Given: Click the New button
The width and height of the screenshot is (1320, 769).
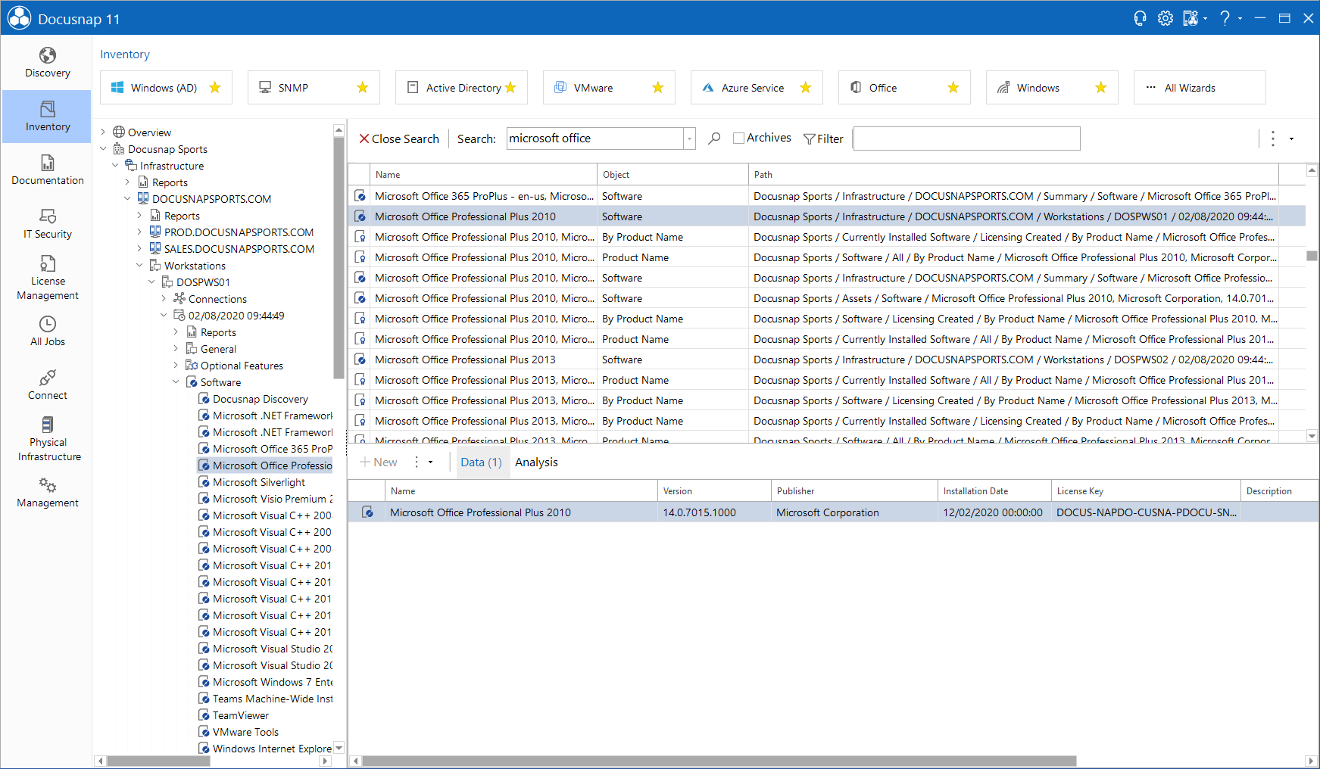Looking at the screenshot, I should pyautogui.click(x=379, y=462).
